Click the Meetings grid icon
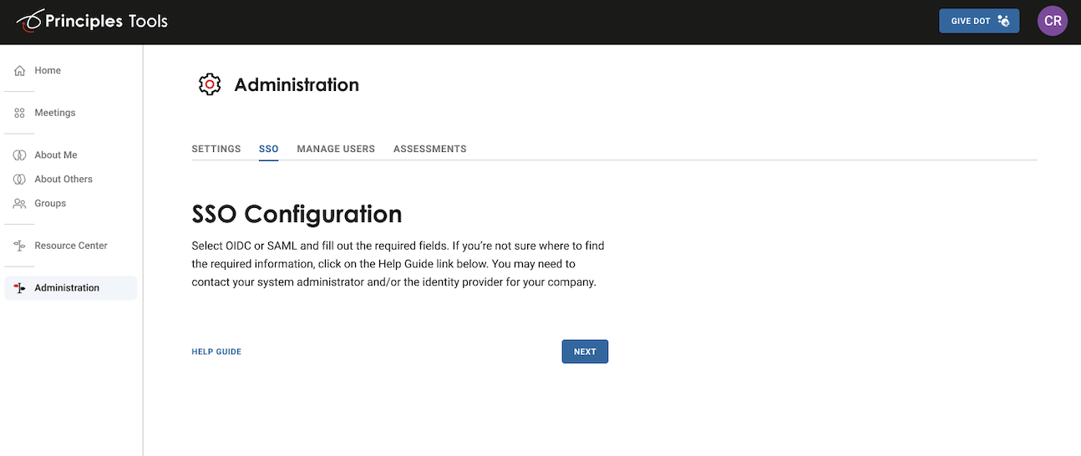Image resolution: width=1081 pixels, height=456 pixels. (19, 113)
